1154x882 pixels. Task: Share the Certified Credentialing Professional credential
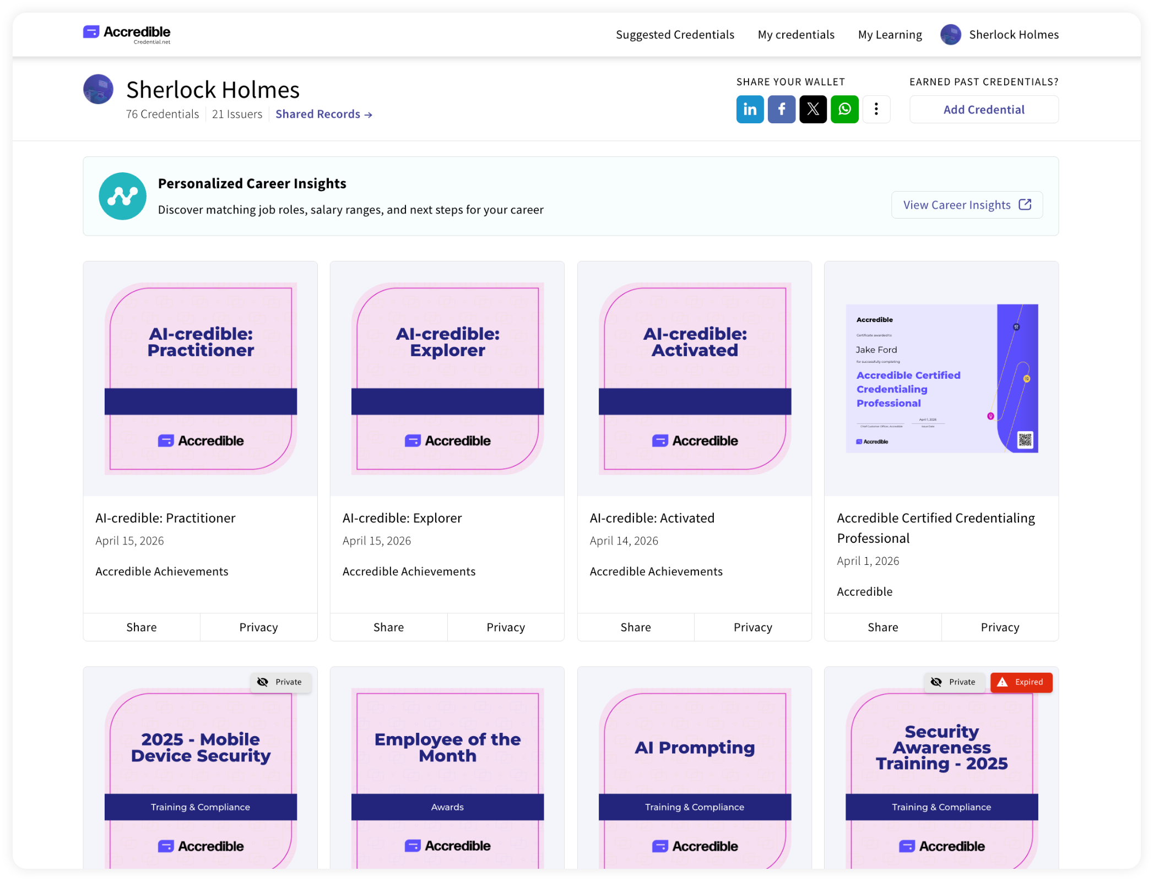tap(883, 627)
